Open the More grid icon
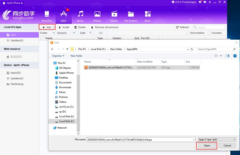Viewport: 240px width, 155px height. (148, 14)
